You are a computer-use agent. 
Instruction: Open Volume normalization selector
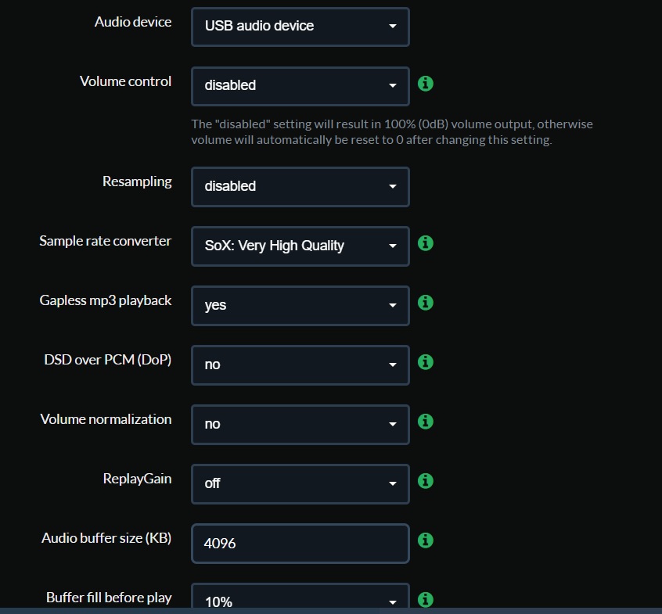click(300, 425)
